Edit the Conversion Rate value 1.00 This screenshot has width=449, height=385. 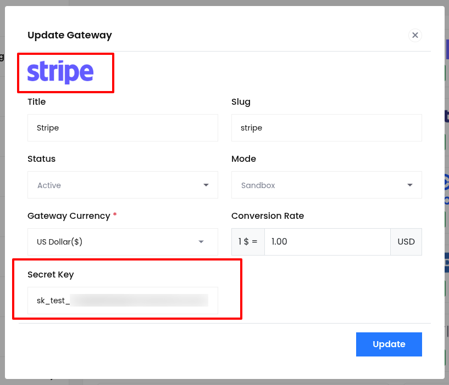tap(327, 242)
